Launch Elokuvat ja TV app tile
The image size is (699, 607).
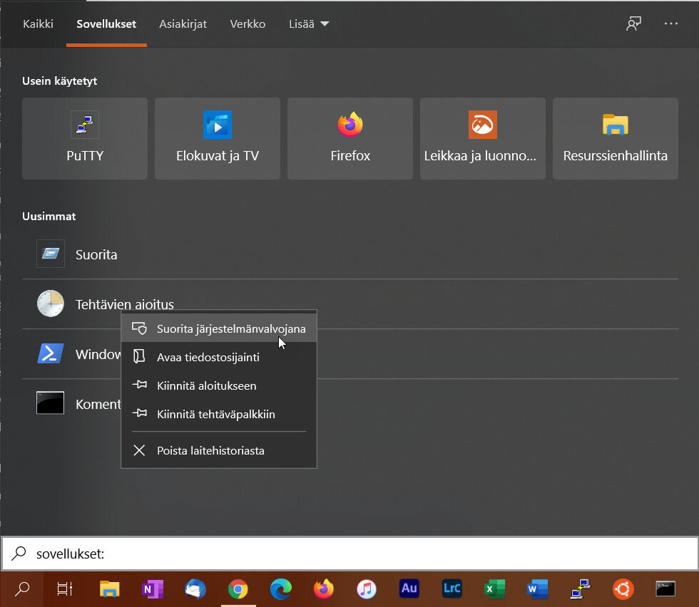[218, 139]
